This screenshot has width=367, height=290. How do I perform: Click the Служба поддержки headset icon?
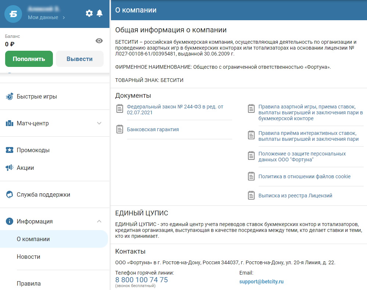(x=9, y=194)
